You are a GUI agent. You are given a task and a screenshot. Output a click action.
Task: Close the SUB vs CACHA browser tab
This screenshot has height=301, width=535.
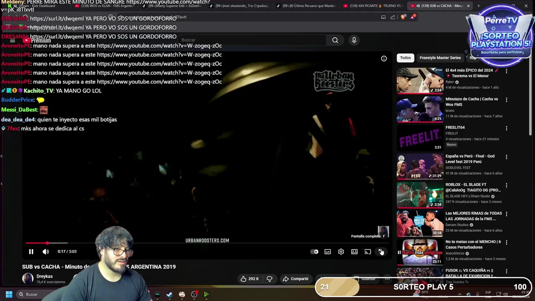468,6
